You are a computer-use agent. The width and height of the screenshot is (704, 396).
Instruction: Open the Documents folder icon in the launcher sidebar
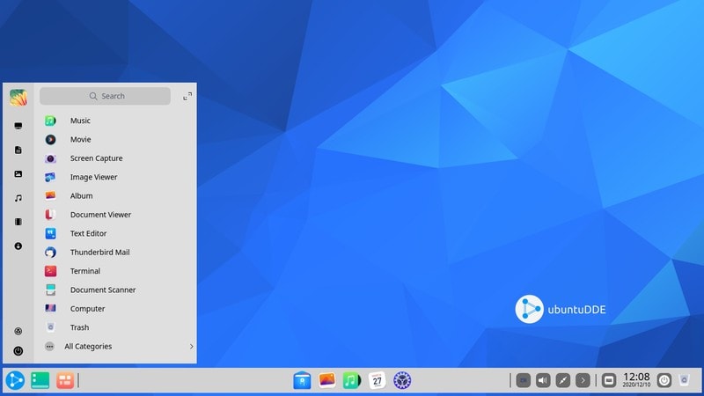click(x=18, y=150)
